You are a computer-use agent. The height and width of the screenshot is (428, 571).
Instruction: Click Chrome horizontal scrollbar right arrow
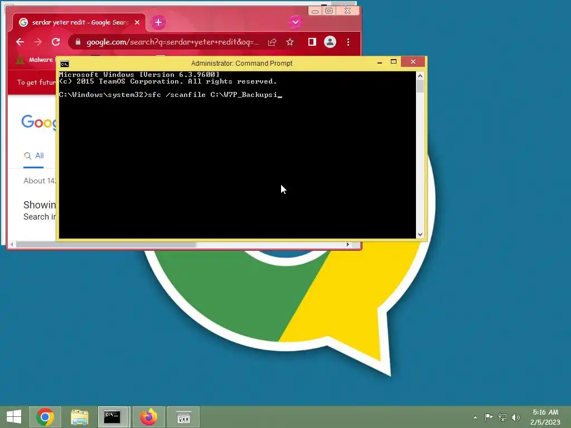[x=348, y=245]
